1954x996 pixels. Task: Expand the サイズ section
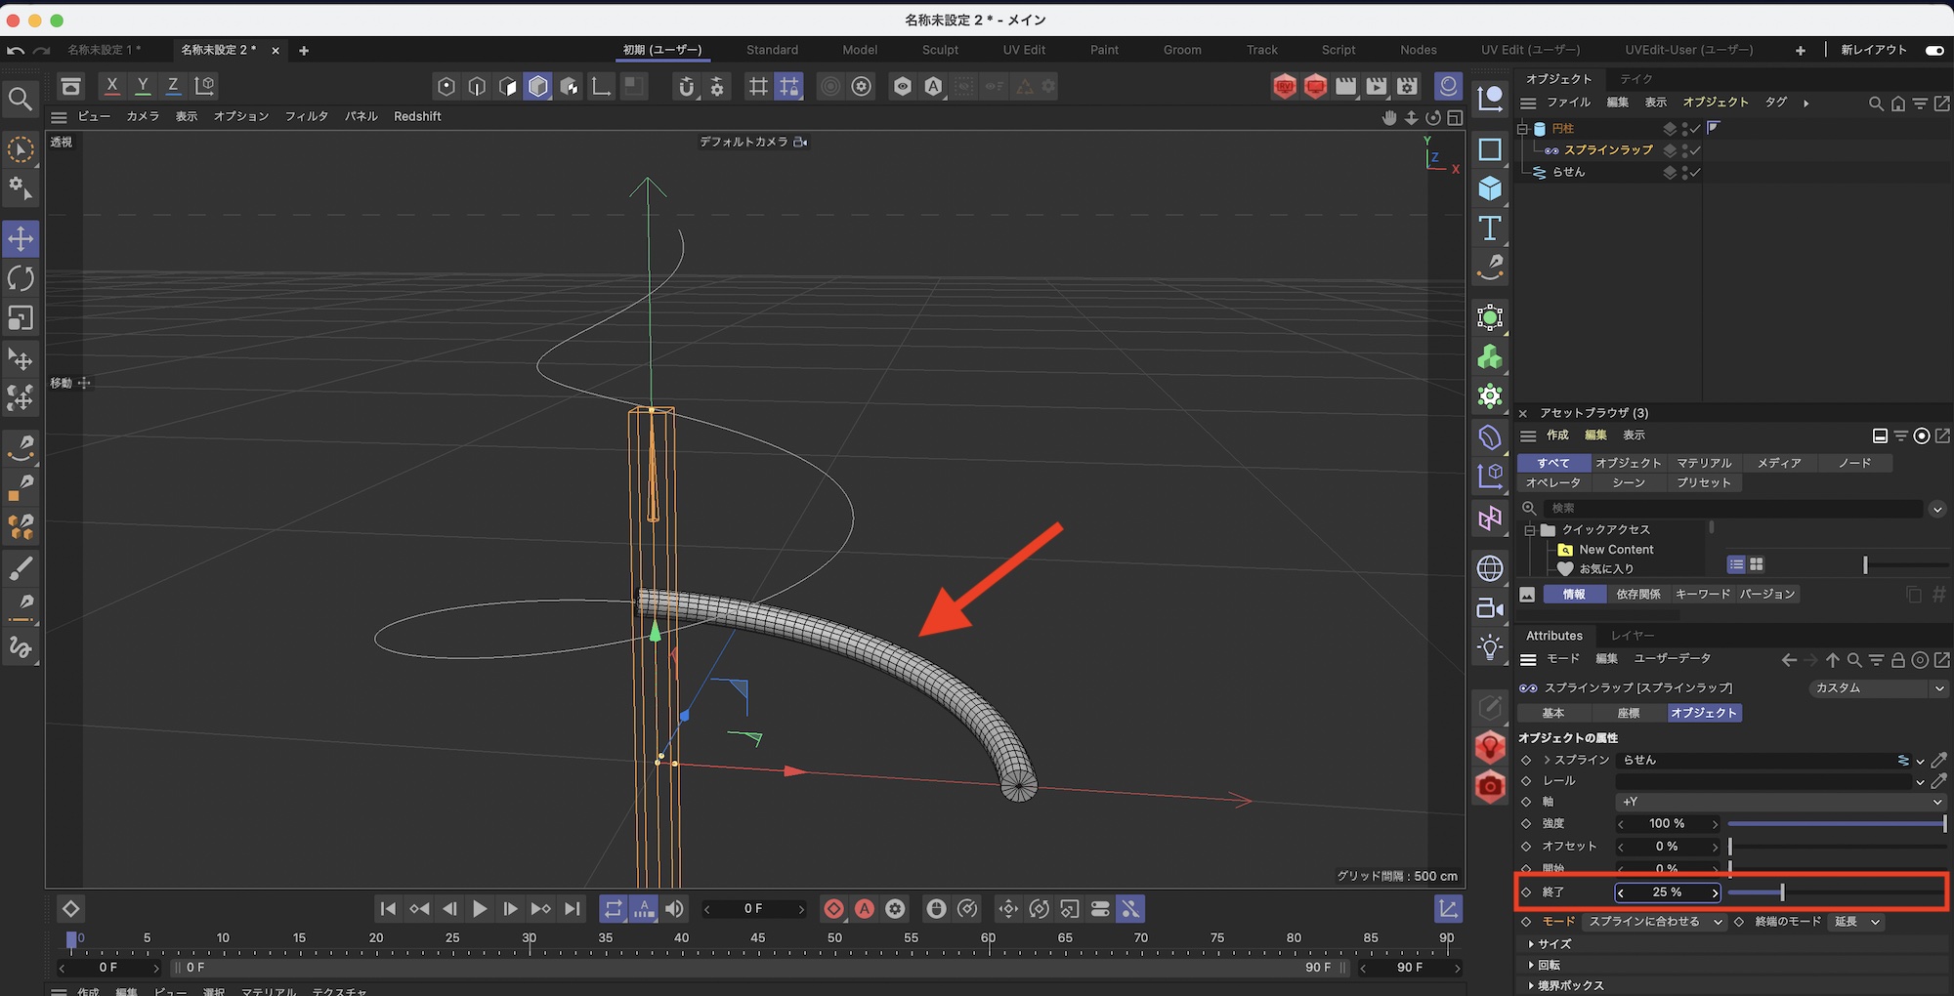(1553, 944)
